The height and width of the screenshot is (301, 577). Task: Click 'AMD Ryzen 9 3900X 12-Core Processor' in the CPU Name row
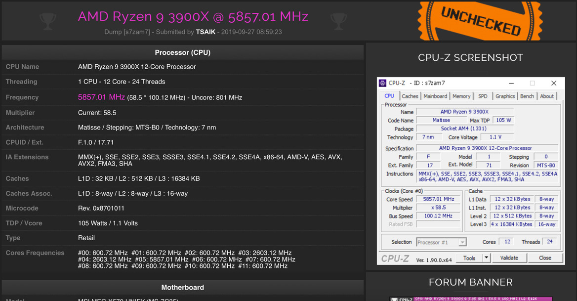click(x=137, y=67)
